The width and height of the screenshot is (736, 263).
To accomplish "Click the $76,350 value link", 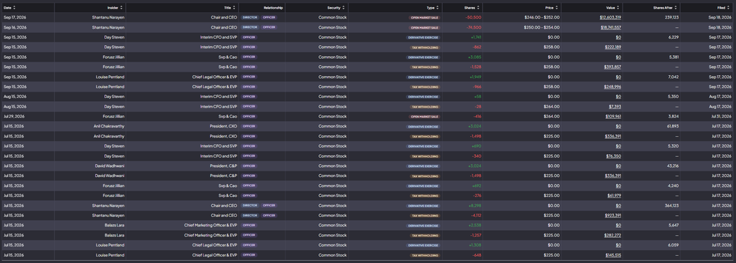I will [x=614, y=156].
